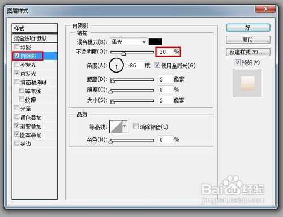This screenshot has width=283, height=217.
Task: Toggle the 使用全局光 global light checkbox
Action: tap(157, 65)
